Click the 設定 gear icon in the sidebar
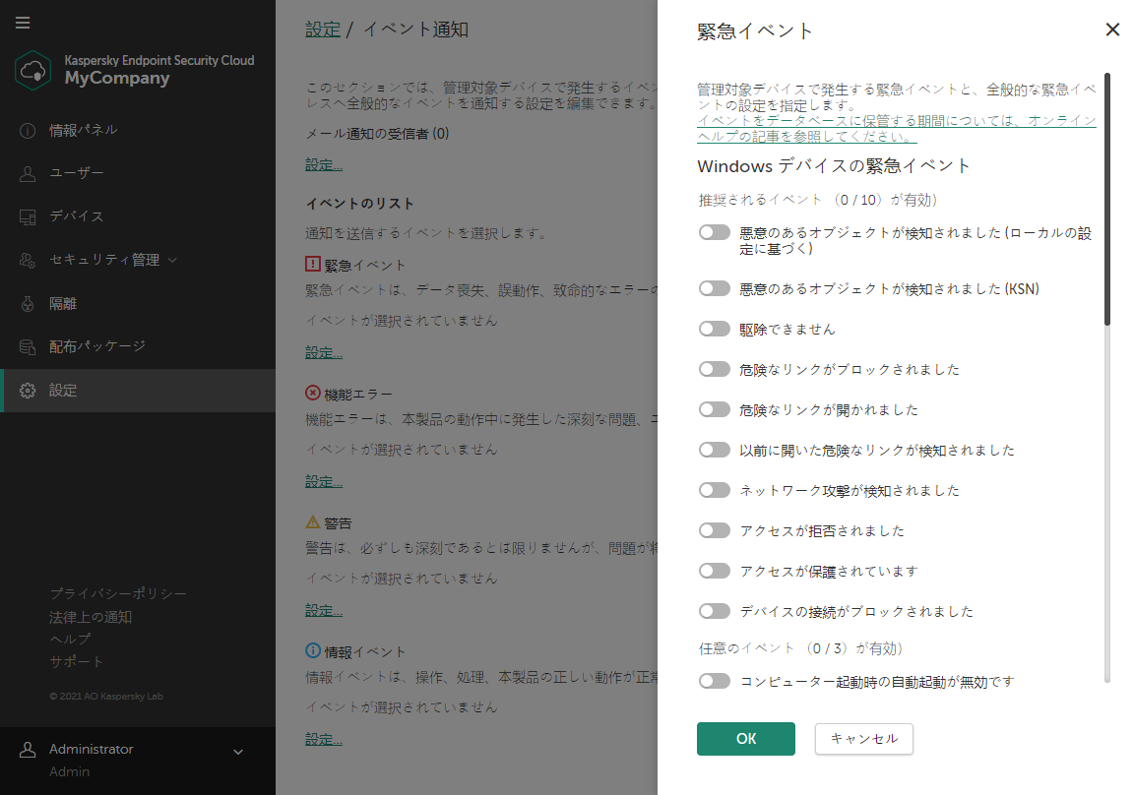Screen dimensions: 1133x795 [x=28, y=389]
